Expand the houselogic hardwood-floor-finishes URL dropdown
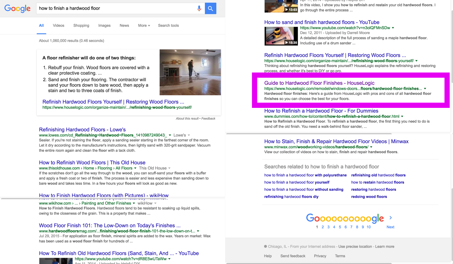The image size is (453, 264). [425, 89]
